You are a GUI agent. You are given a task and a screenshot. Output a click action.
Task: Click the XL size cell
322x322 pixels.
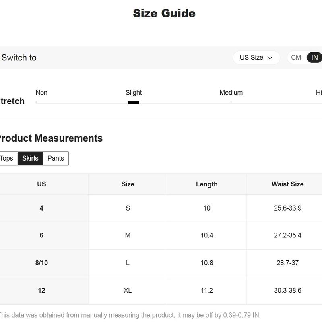coord(128,291)
